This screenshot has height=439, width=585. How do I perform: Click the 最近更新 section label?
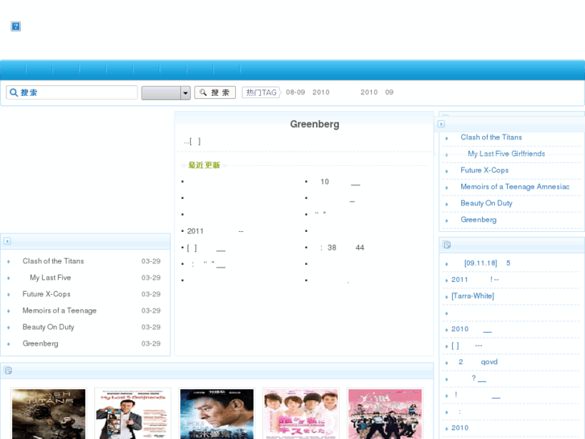coord(204,165)
